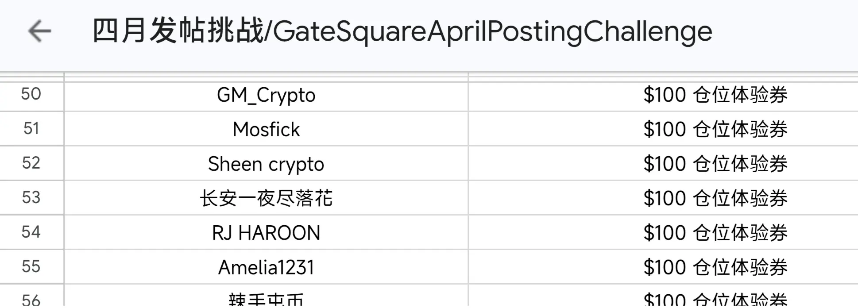This screenshot has width=858, height=308.
Task: Select row header 55
Action: click(x=31, y=267)
